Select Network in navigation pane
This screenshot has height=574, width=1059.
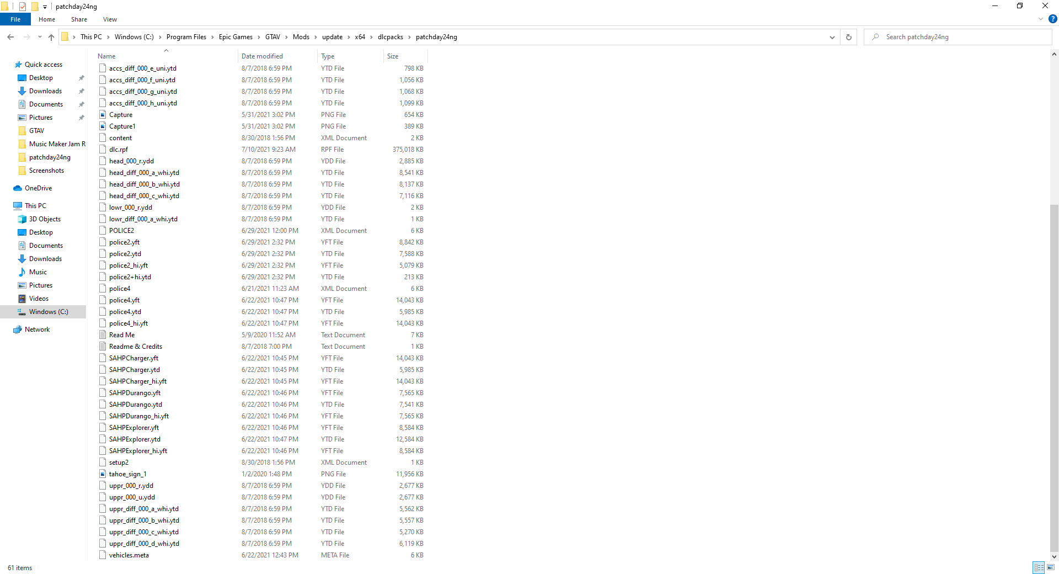point(37,329)
